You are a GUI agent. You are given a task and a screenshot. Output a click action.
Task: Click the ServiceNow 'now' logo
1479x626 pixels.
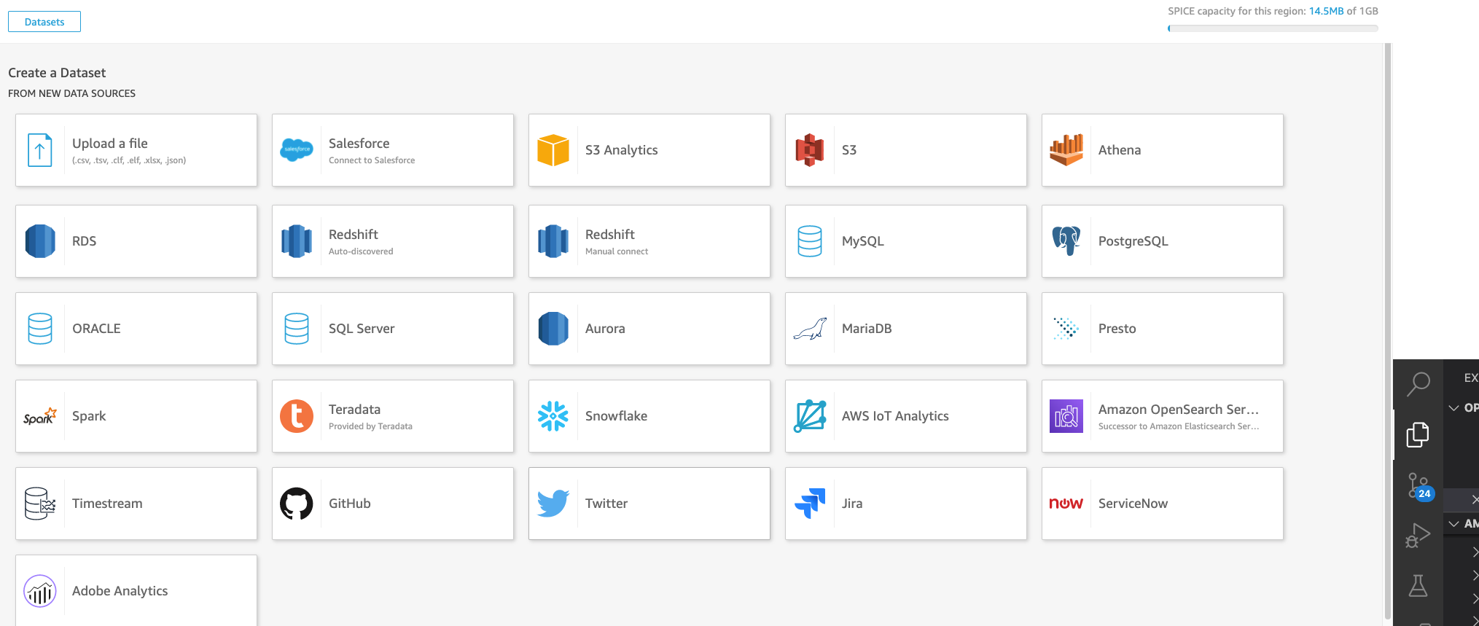tap(1066, 504)
